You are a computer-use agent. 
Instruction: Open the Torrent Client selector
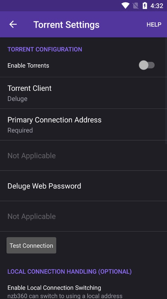[83, 93]
